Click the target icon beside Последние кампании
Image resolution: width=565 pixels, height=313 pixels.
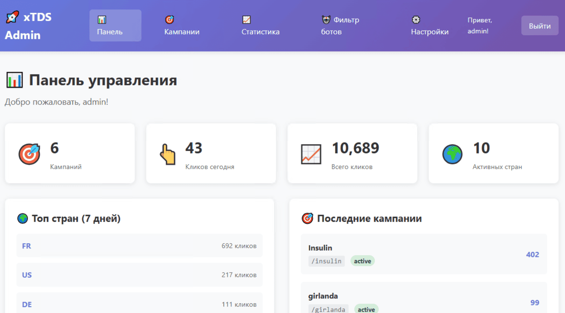(308, 218)
